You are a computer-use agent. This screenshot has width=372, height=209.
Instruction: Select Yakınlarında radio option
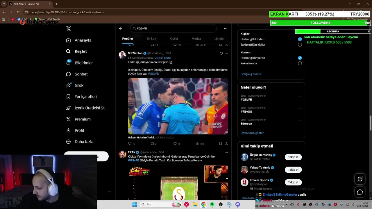click(300, 63)
